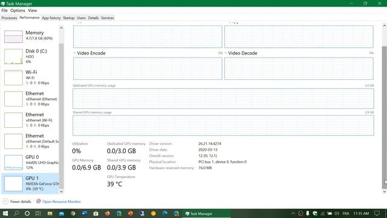
Task: Click DirectX version value 12 (FL 12.1)
Action: [x=207, y=156]
